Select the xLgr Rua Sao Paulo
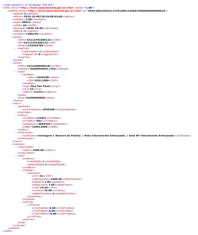The height and width of the screenshot is (235, 198). [41, 86]
